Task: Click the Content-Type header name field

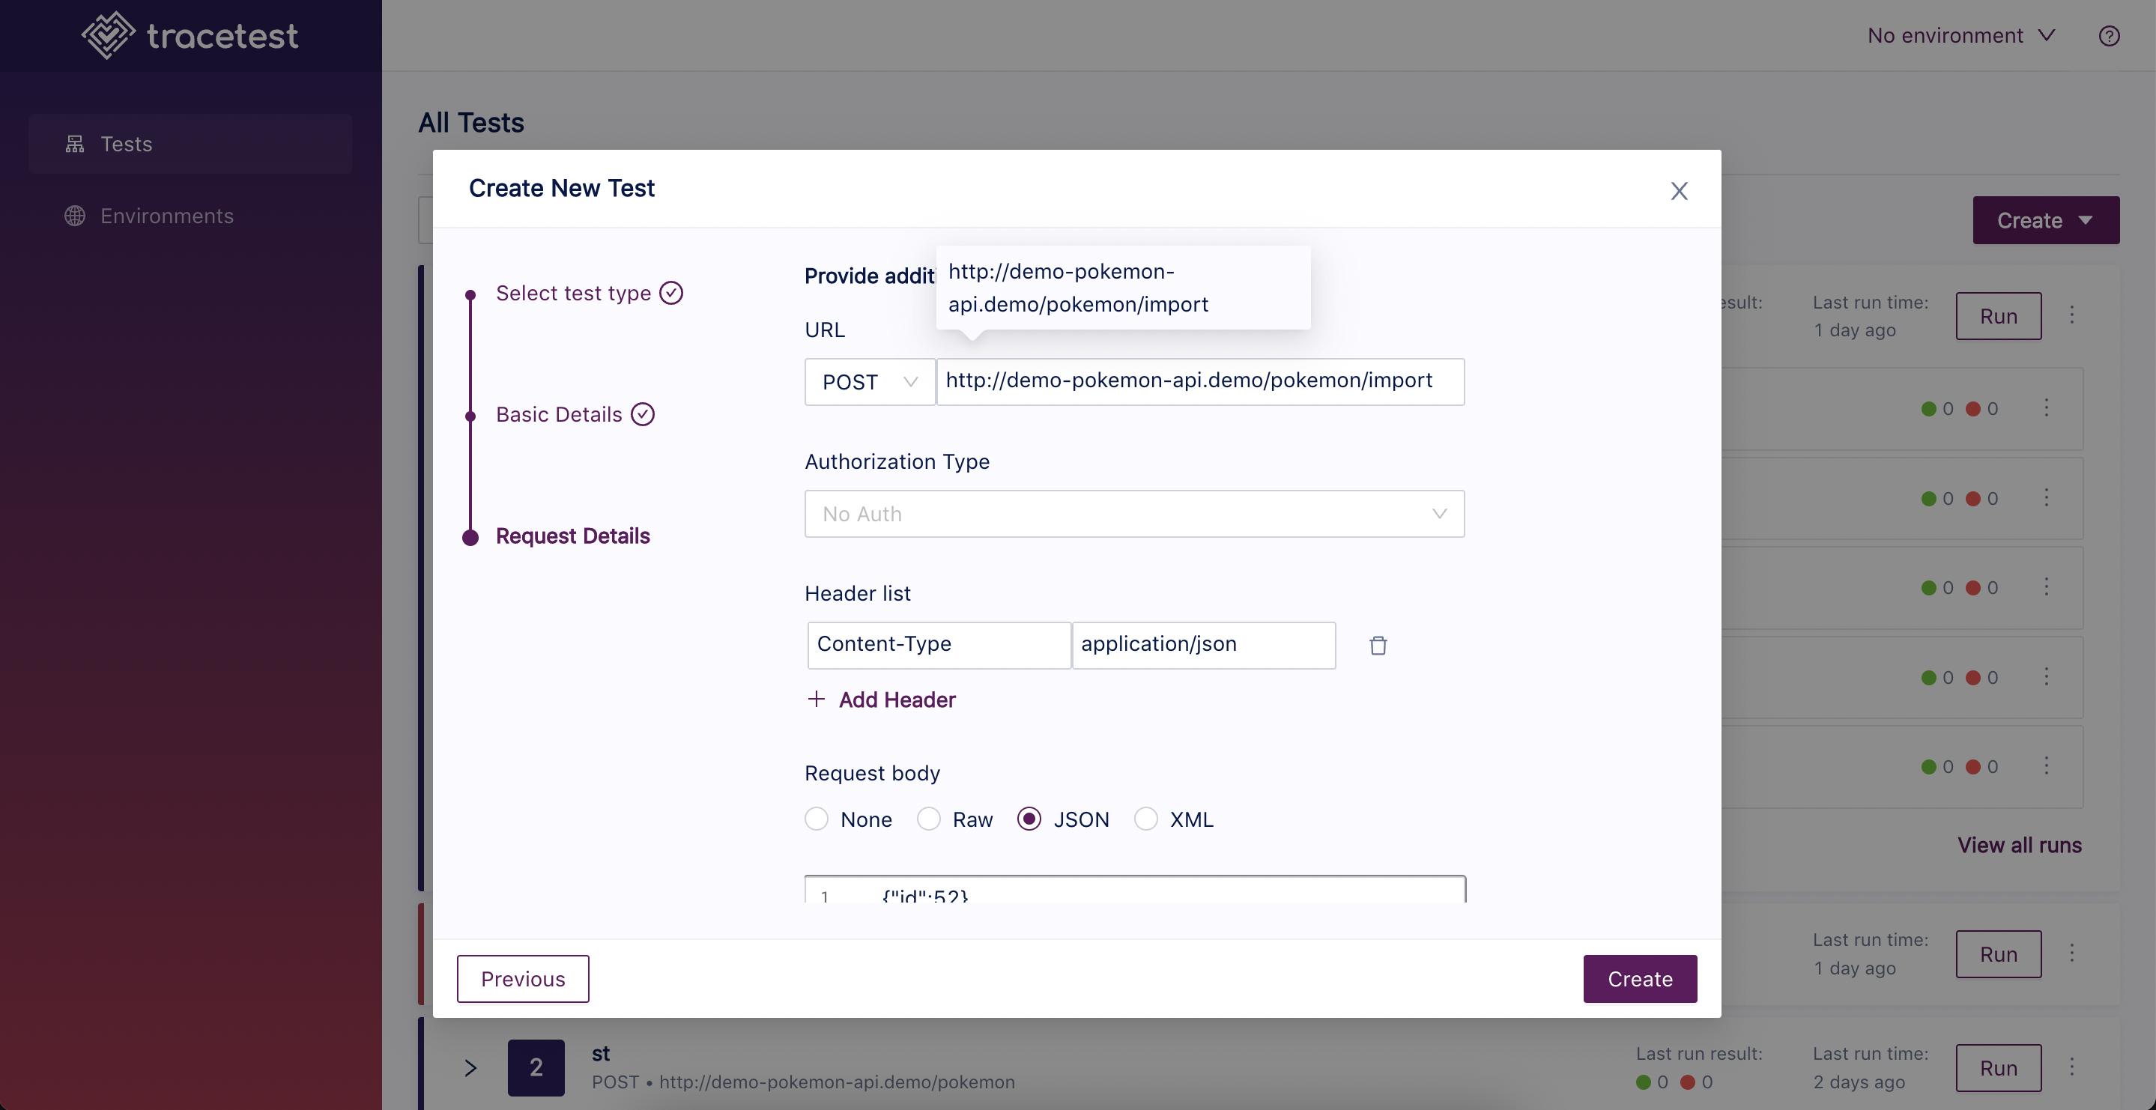Action: tap(938, 645)
